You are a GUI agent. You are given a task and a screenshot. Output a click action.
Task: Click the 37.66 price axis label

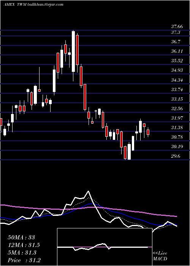tap(177, 27)
